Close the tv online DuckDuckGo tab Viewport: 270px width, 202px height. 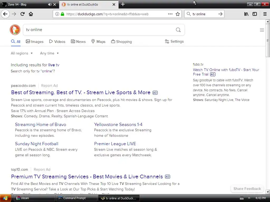tap(114, 4)
